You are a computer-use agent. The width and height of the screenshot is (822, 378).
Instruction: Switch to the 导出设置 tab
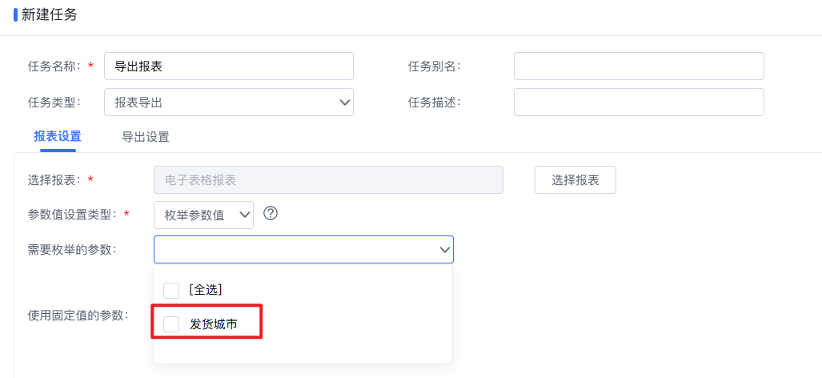click(x=145, y=138)
